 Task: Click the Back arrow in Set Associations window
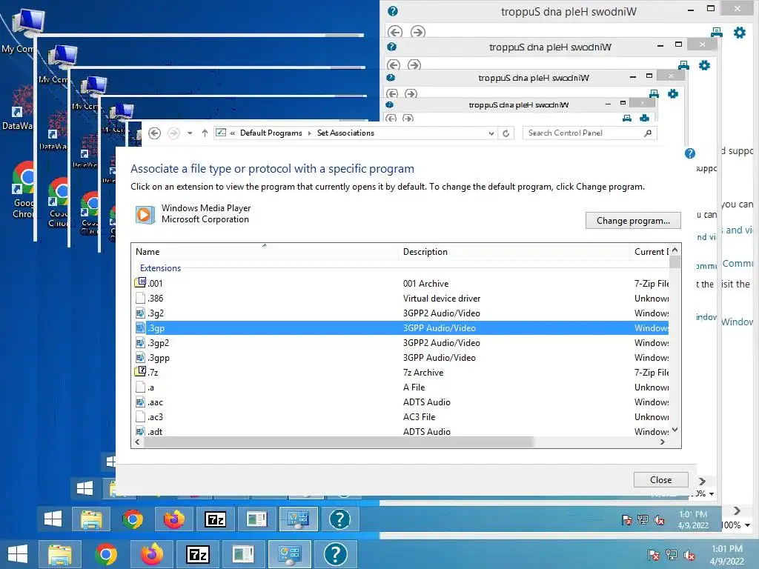[x=154, y=133]
